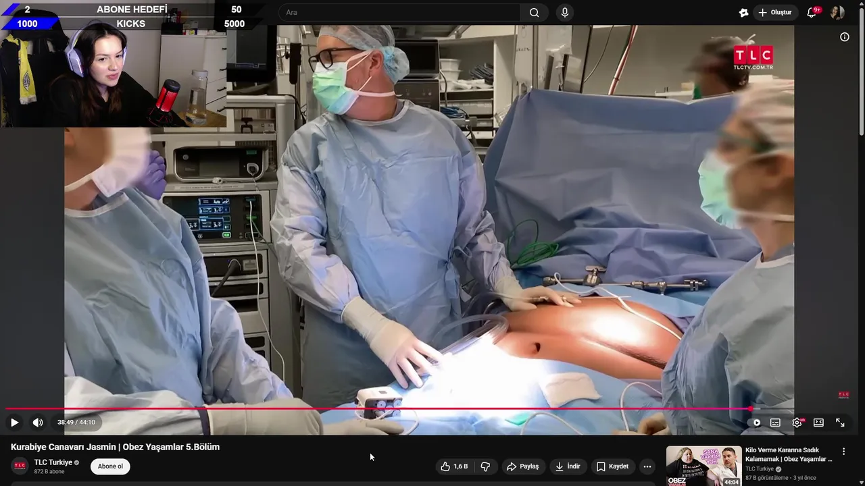865x486 pixels.
Task: Mute the video volume speaker icon
Action: [x=38, y=423]
